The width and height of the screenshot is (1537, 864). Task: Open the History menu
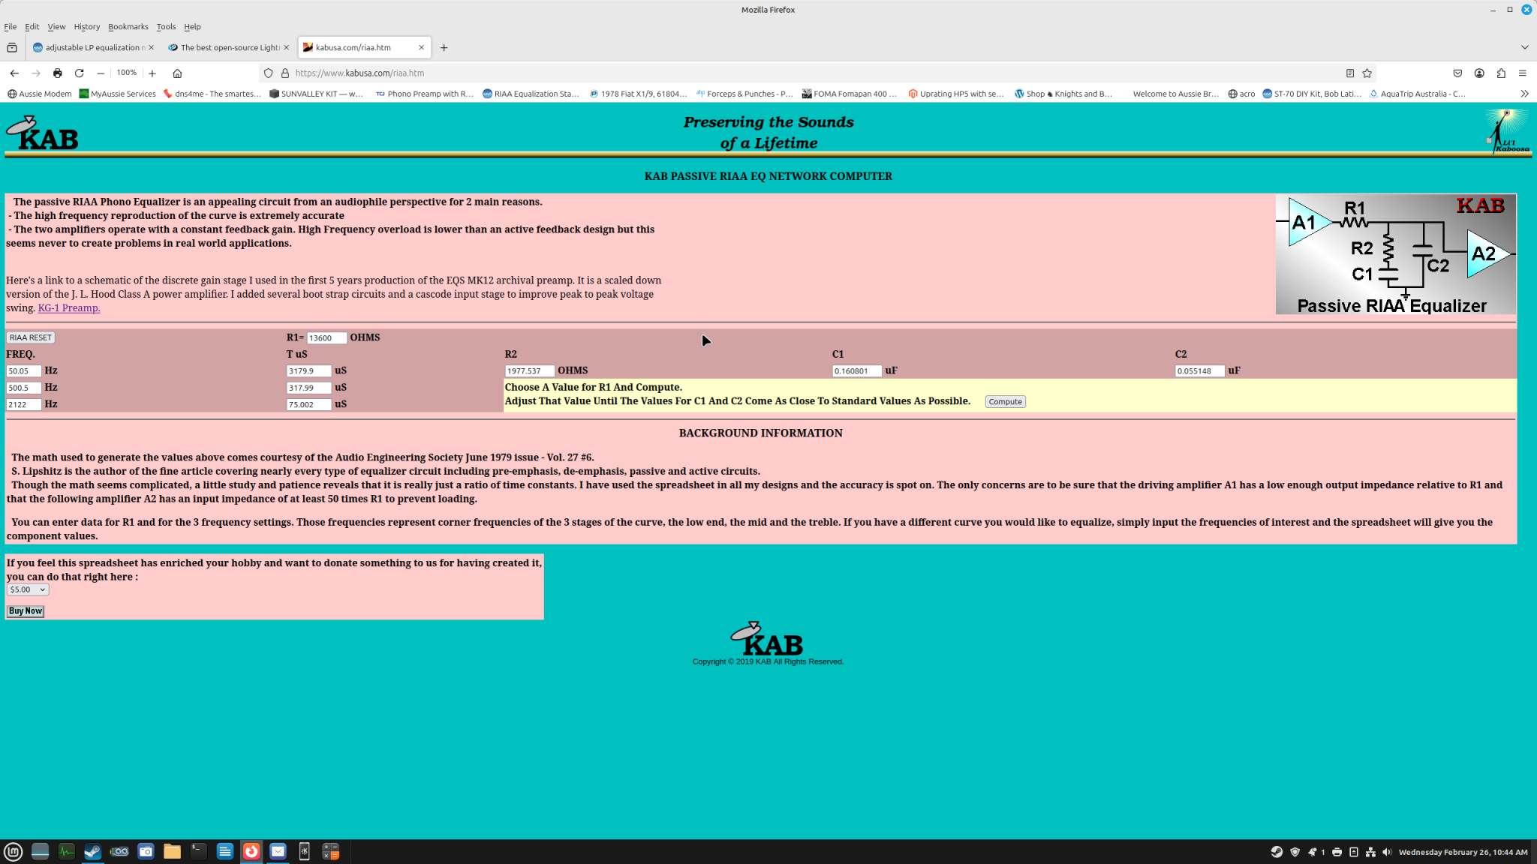(87, 26)
